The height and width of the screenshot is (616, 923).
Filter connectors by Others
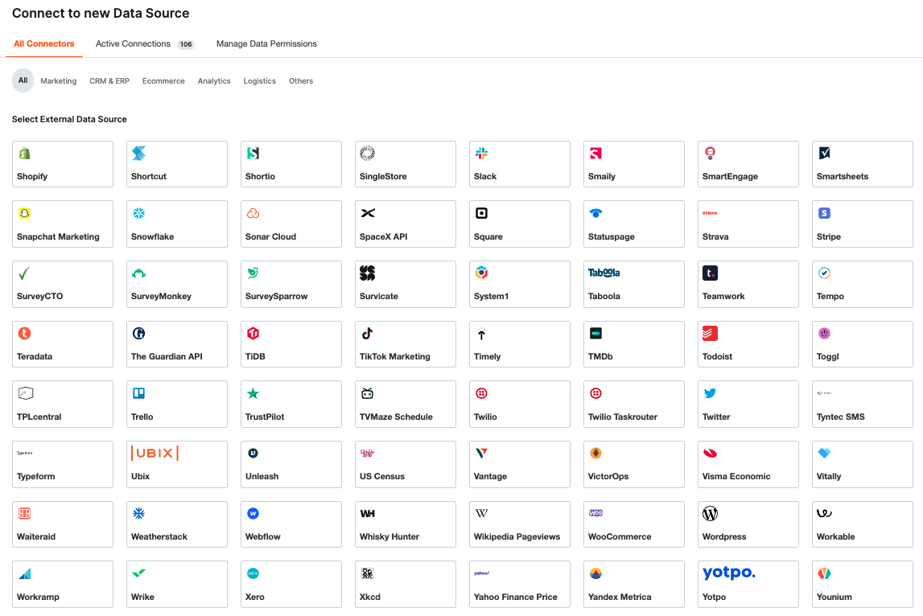coord(301,81)
